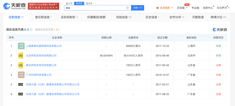
Task: Open 上海奥佛合盛网络科技有限公司 link
Action: (x=44, y=46)
